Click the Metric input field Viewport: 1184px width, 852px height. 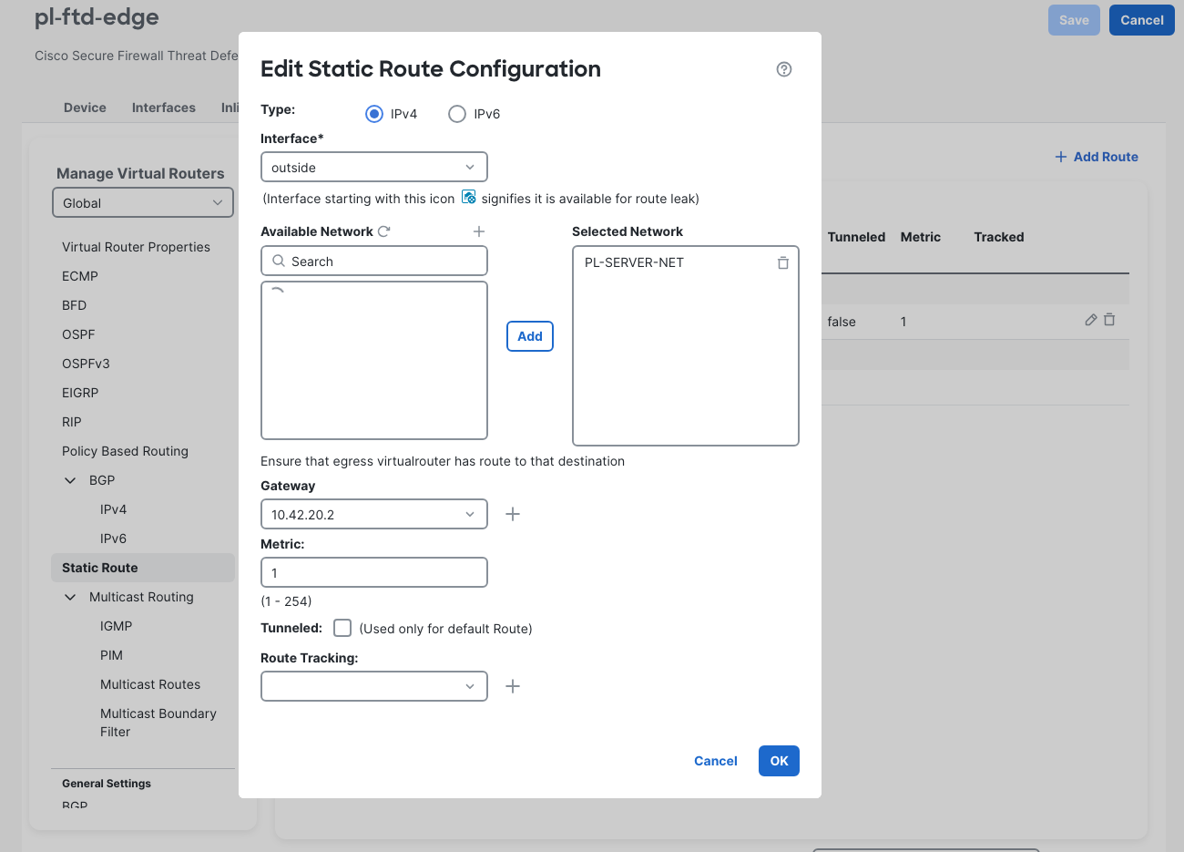[x=374, y=572]
